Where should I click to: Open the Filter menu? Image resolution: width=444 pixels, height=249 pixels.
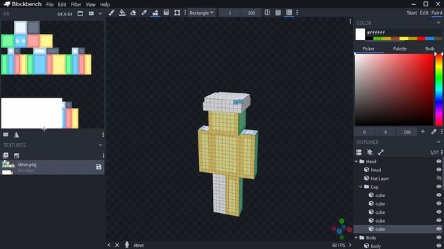tap(76, 5)
